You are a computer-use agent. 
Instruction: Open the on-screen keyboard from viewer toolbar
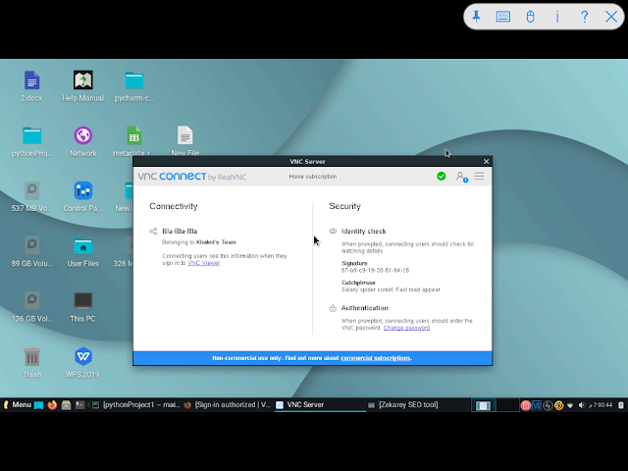pos(503,17)
